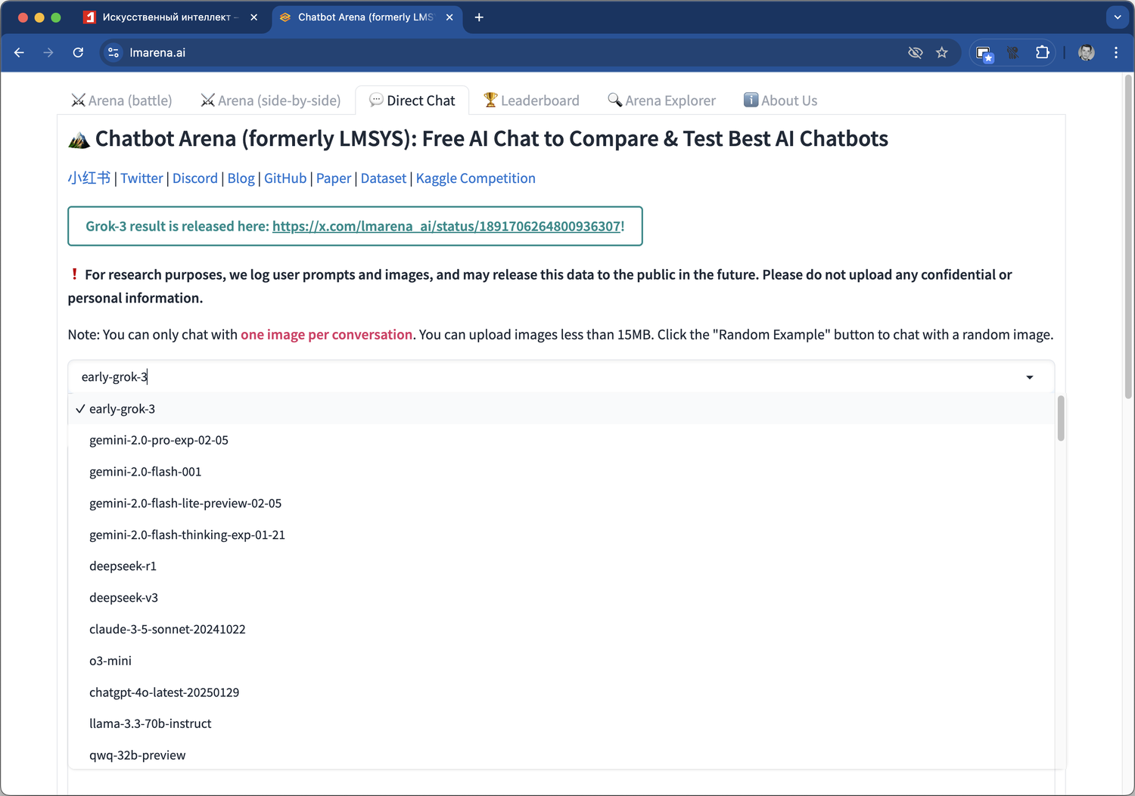1135x796 pixels.
Task: Click the crossed-out eye icon in address bar
Action: click(x=915, y=52)
